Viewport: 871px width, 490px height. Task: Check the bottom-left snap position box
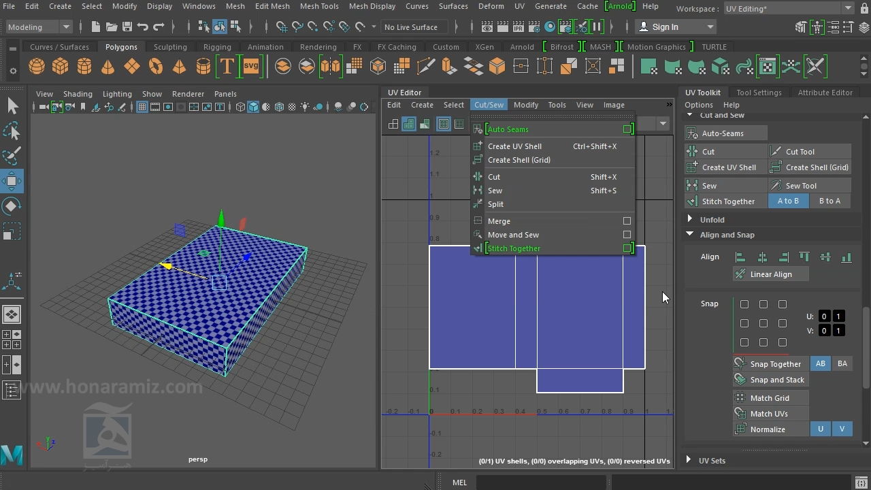pos(744,342)
